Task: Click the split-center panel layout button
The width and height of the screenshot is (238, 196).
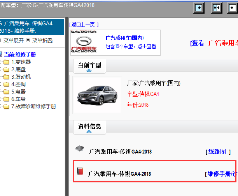Action: pos(217,8)
